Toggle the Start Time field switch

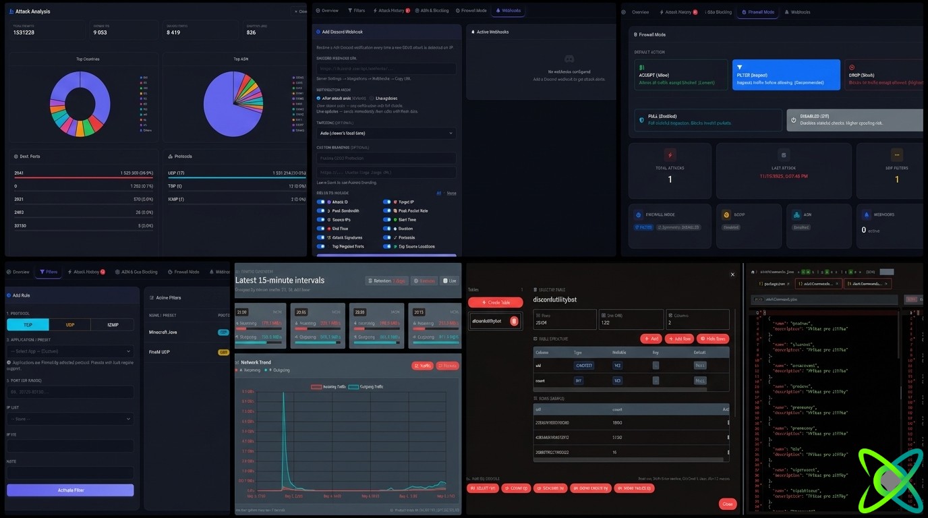387,219
